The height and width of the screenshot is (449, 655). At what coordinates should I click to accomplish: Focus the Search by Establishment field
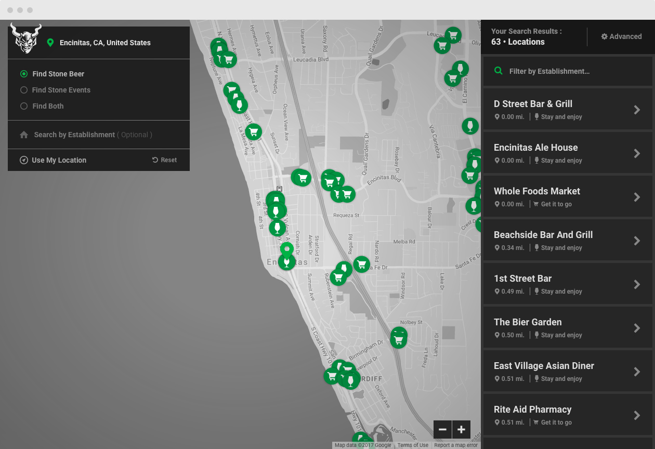pyautogui.click(x=99, y=135)
